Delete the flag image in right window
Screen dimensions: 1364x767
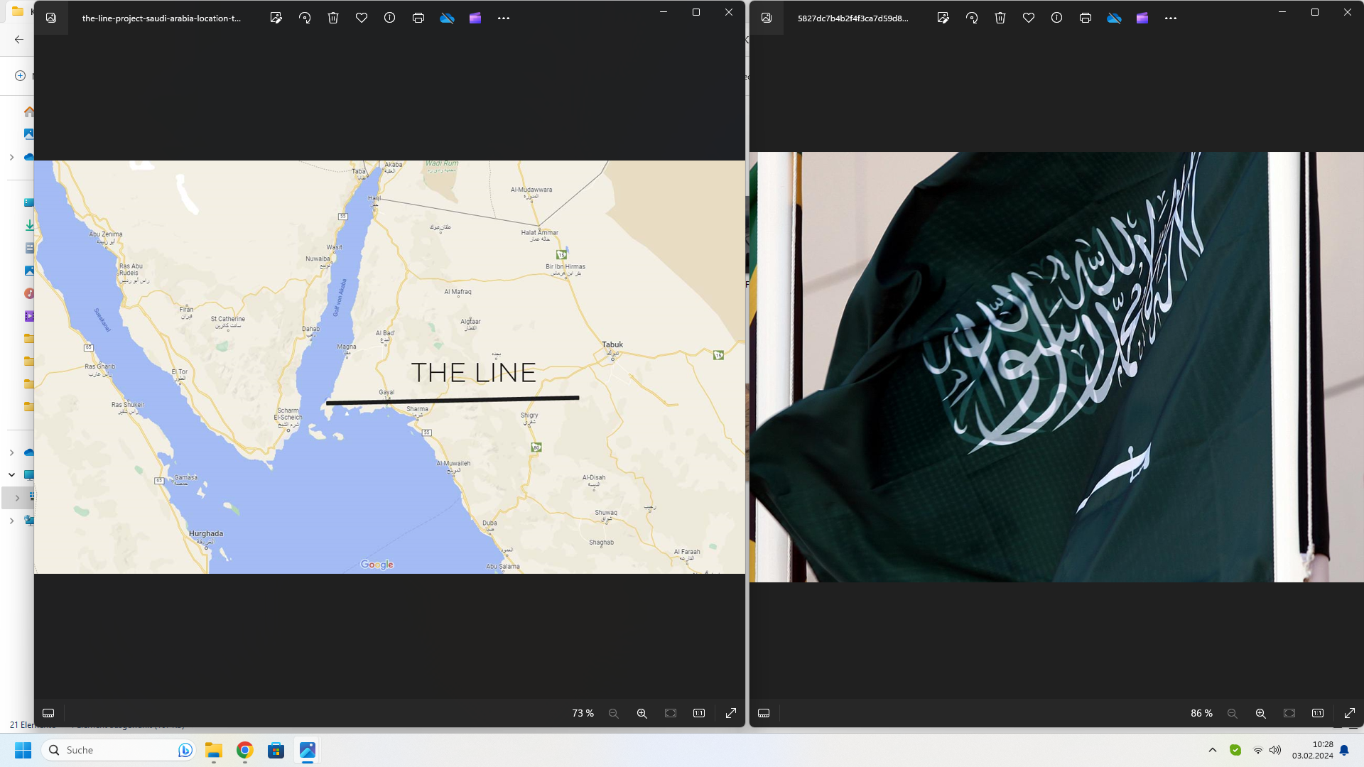pyautogui.click(x=1000, y=18)
